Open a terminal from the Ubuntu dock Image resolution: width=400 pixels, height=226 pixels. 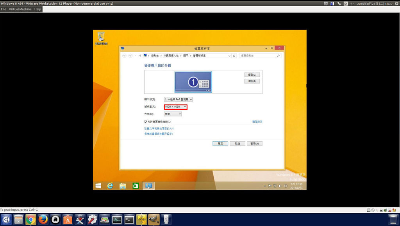point(129,219)
